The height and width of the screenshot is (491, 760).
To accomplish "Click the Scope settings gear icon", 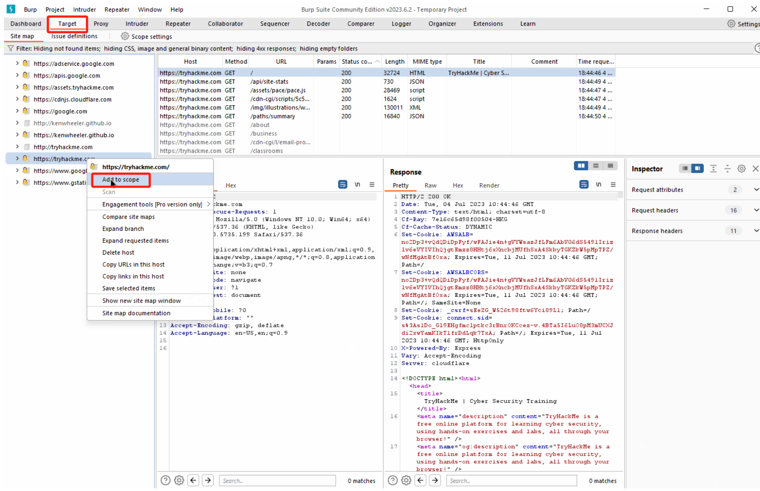I will pos(125,37).
